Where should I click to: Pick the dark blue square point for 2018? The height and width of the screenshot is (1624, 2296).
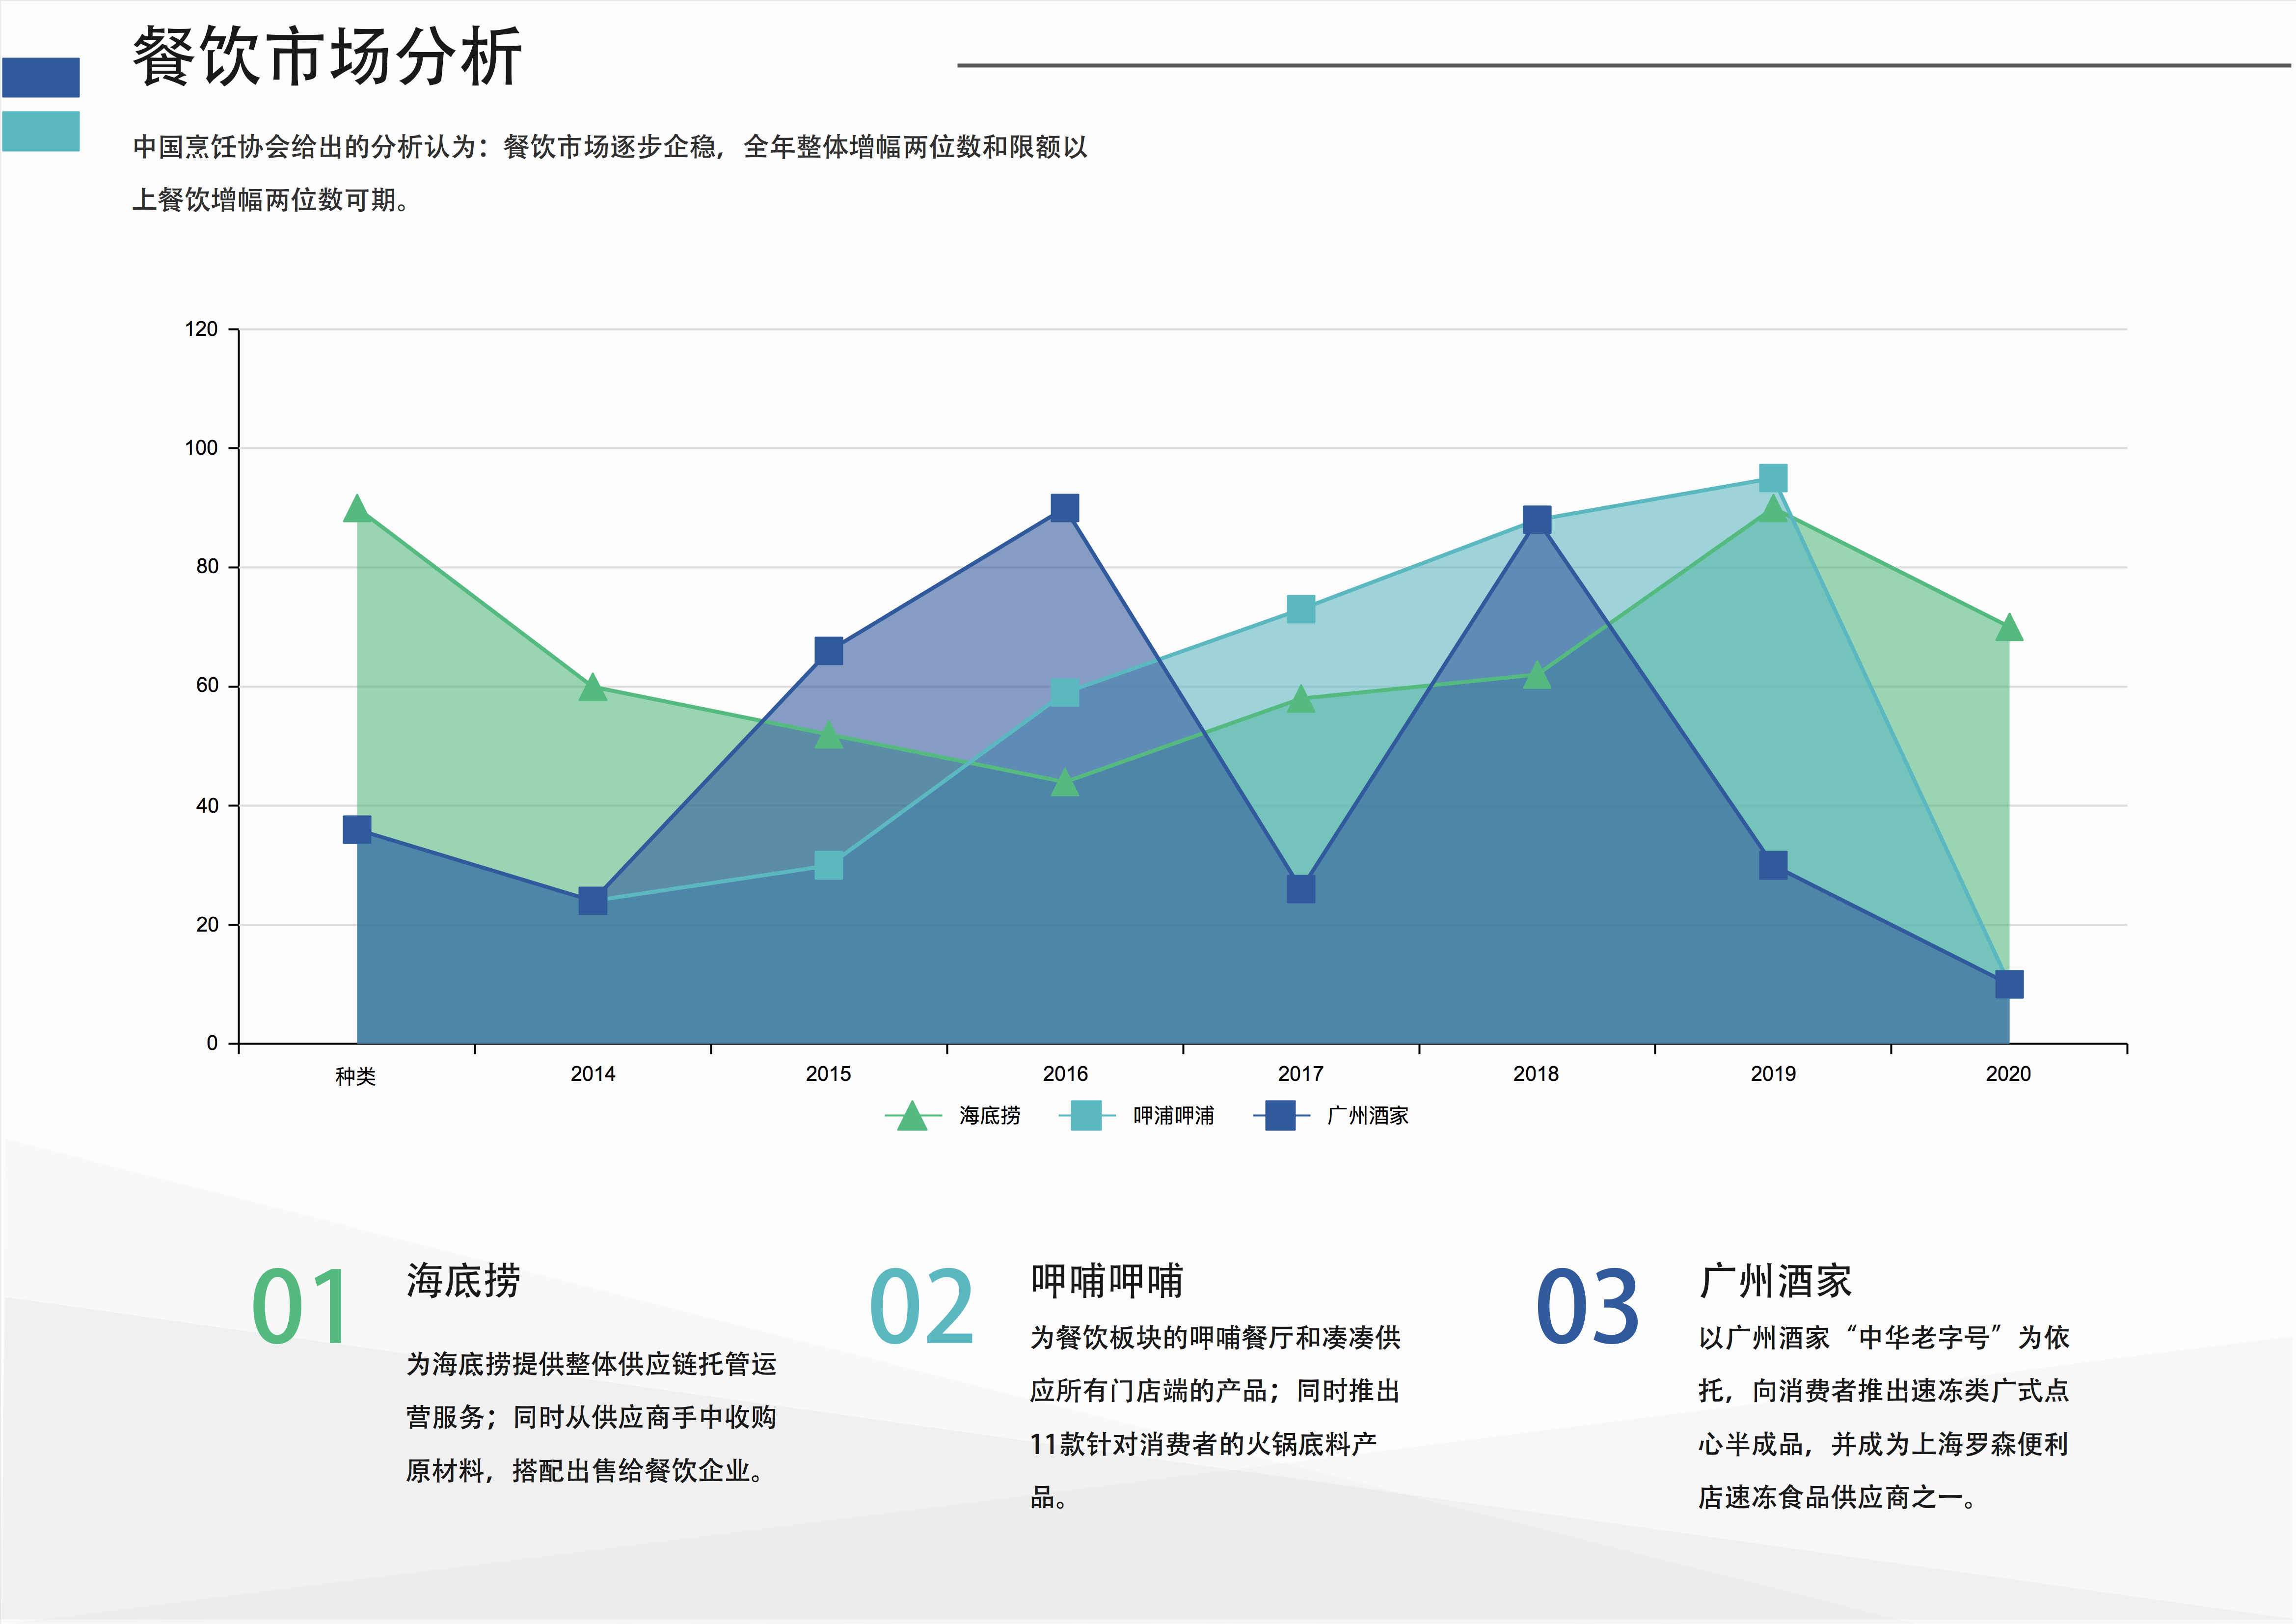[1537, 521]
